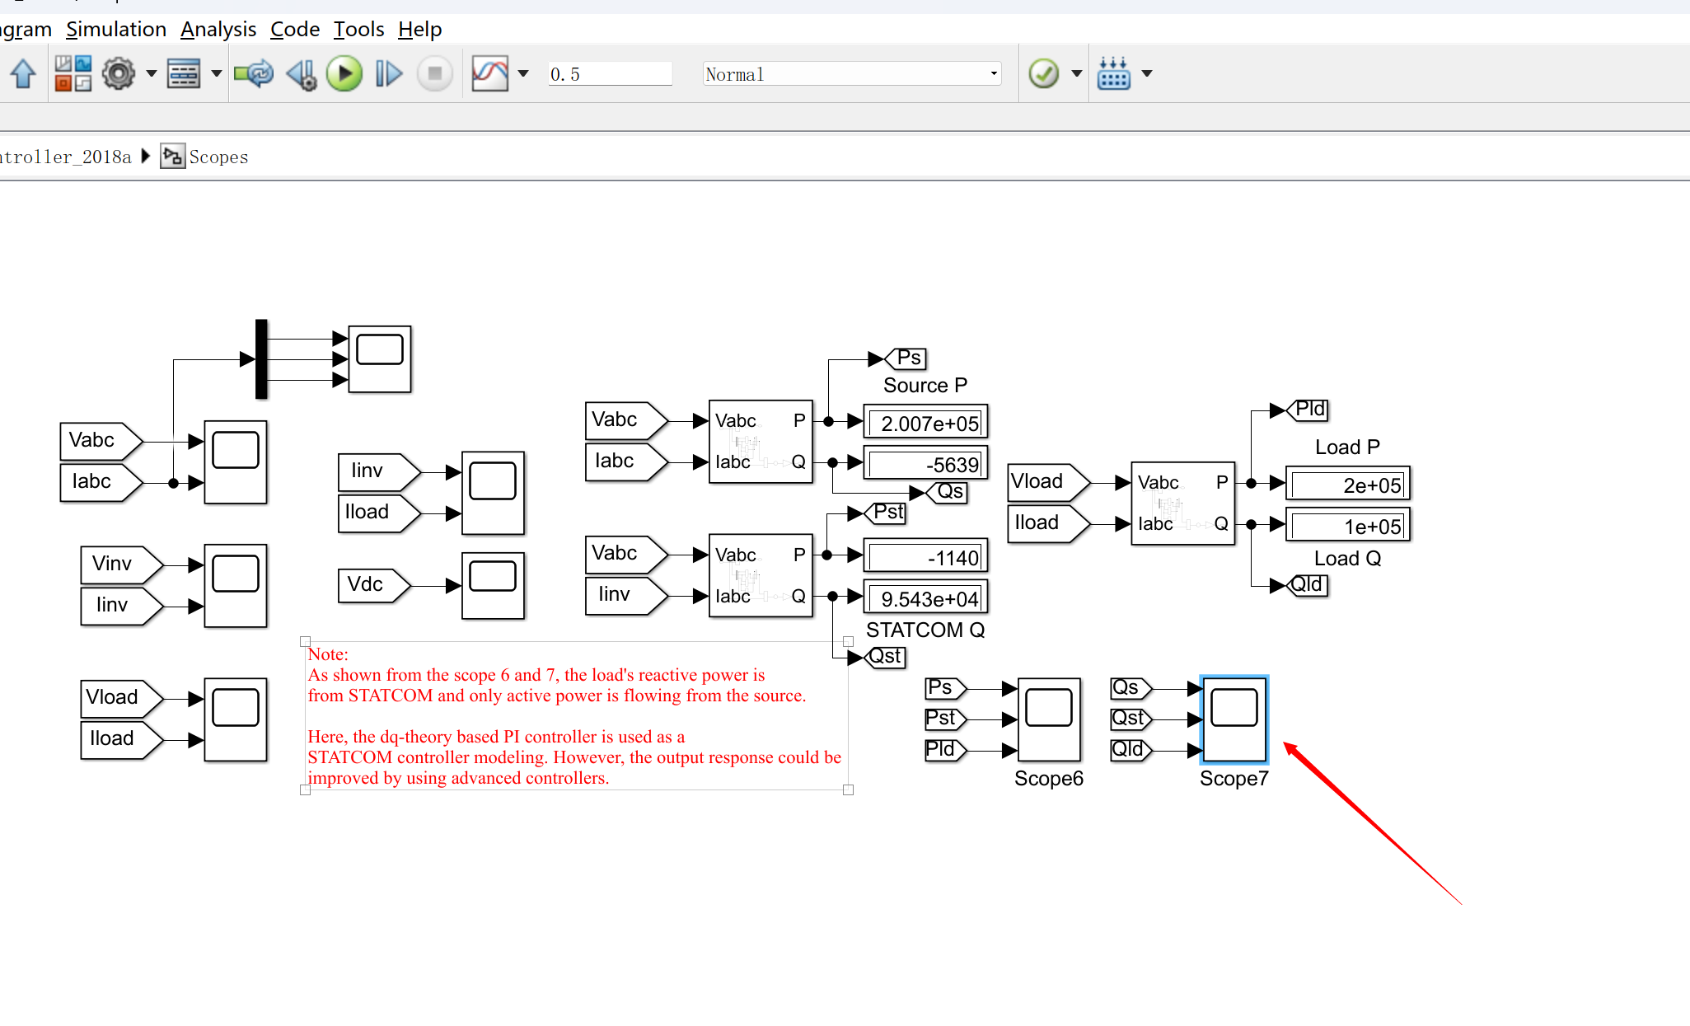Open the Simulation menu
The height and width of the screenshot is (1026, 1690).
(116, 30)
